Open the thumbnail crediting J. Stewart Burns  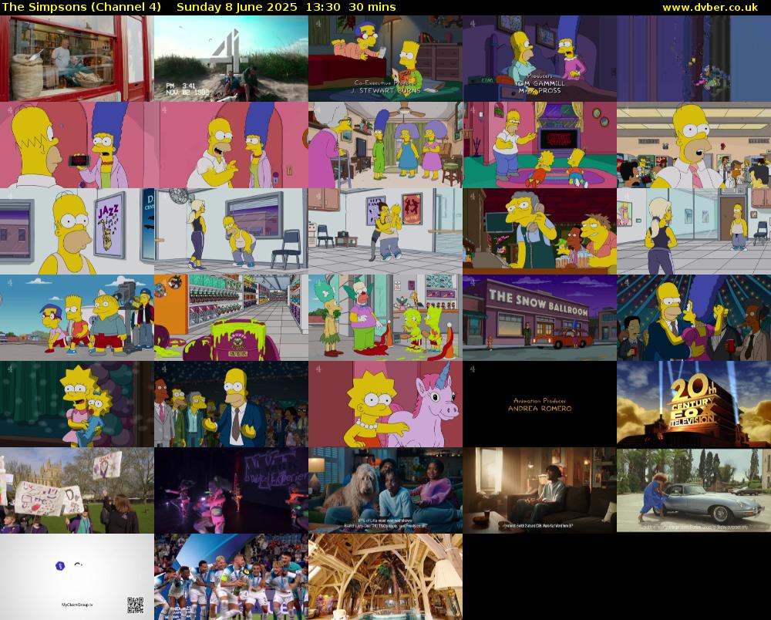pyautogui.click(x=385, y=59)
